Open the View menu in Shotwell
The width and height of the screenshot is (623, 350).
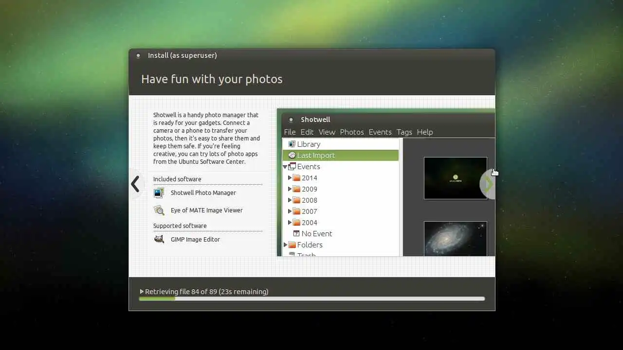(x=327, y=132)
